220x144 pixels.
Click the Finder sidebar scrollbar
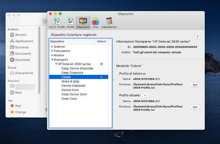click(x=39, y=60)
